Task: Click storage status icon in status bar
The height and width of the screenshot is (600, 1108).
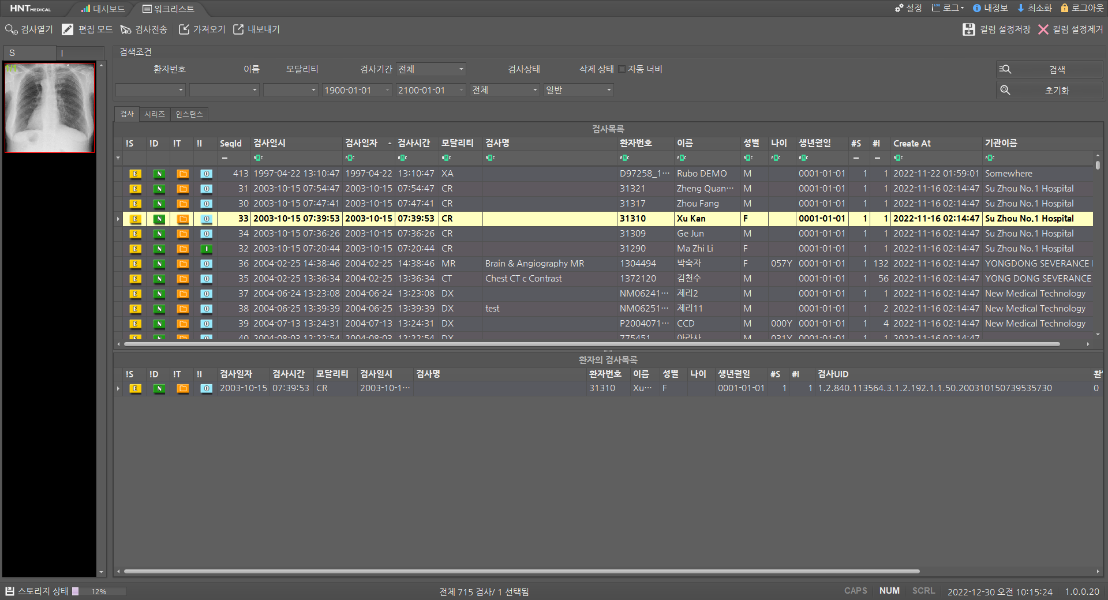Action: pos(10,591)
